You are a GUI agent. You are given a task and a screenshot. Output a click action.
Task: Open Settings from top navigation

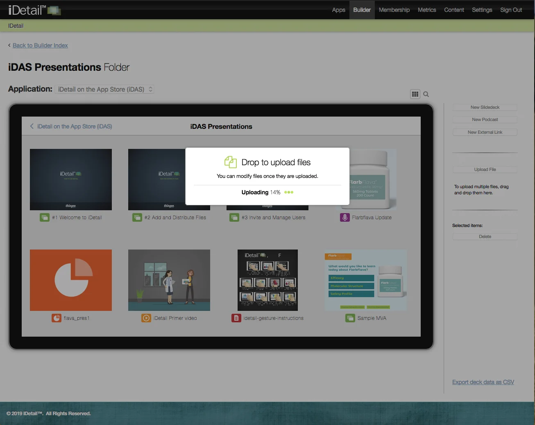click(x=482, y=10)
